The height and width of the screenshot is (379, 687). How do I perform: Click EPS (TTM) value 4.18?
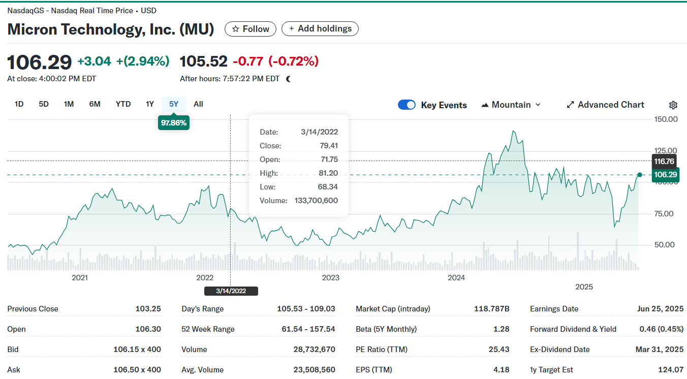coord(502,370)
